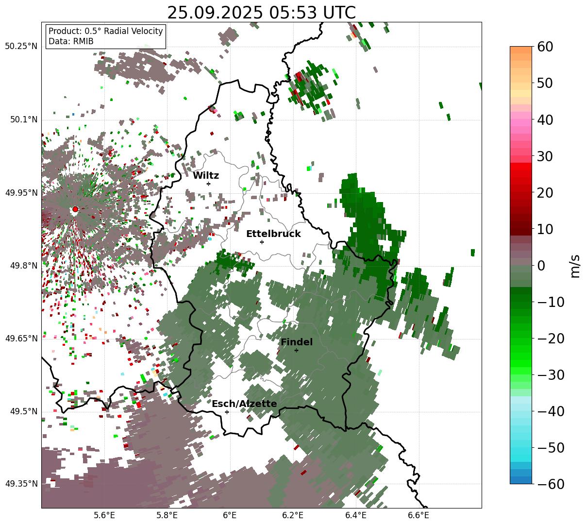Click the cross marker below Wiltz
The height and width of the screenshot is (525, 586).
(x=208, y=184)
